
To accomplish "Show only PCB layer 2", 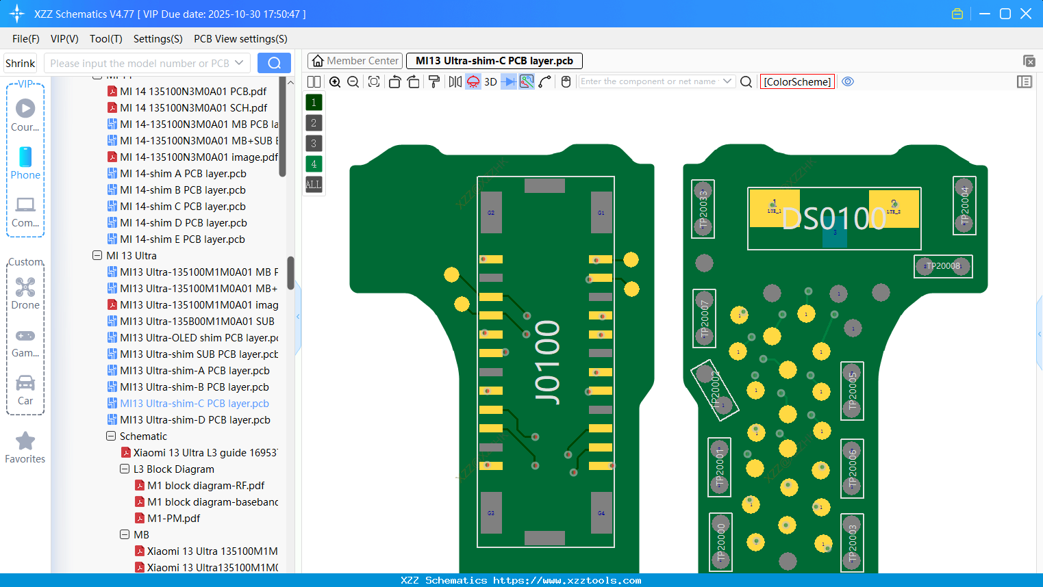I will (x=313, y=122).
